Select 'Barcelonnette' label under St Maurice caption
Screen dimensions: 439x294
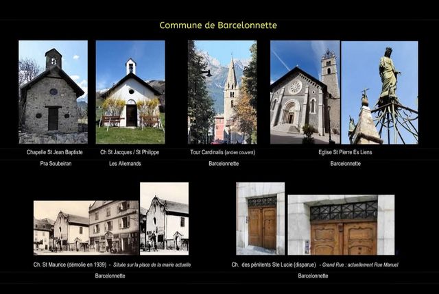click(x=110, y=275)
